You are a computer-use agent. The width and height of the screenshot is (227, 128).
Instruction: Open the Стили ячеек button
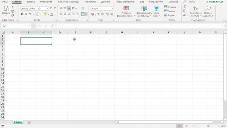click(x=156, y=11)
